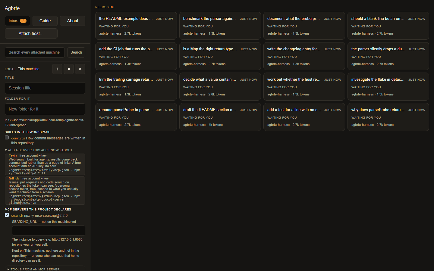Open session 'write the changelog entry for ...'
434x271 pixels.
click(304, 56)
